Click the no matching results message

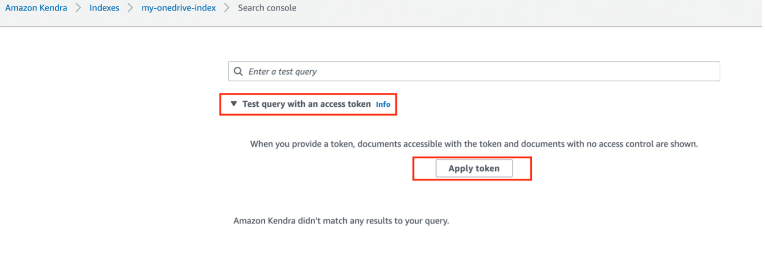(x=341, y=221)
